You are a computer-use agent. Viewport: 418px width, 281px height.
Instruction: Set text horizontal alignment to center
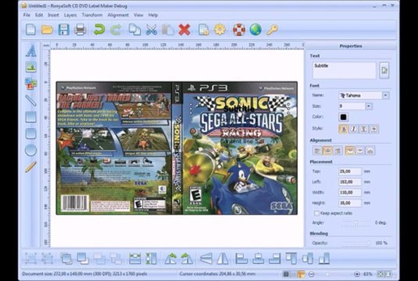click(327, 151)
